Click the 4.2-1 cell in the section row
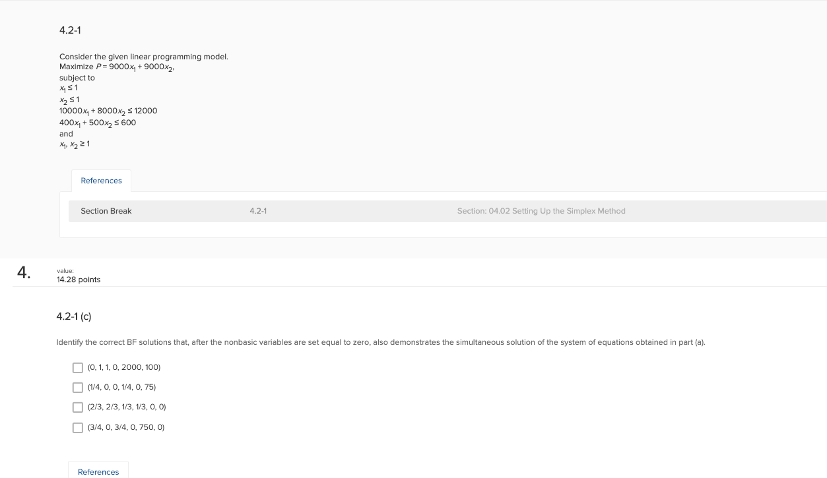Viewport: 827px width, 478px height. (258, 211)
